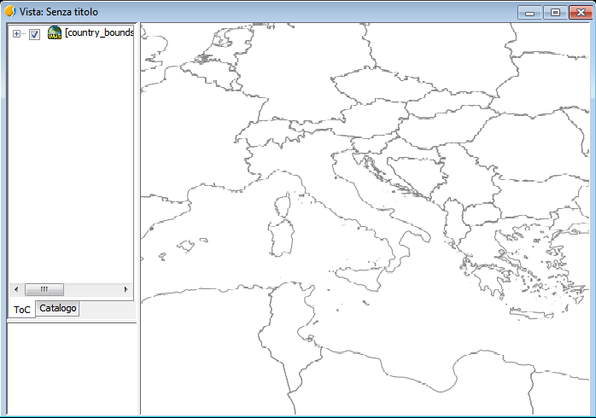
Task: Uncheck the country_bounds layer visibility checkbox
Action: 34,34
